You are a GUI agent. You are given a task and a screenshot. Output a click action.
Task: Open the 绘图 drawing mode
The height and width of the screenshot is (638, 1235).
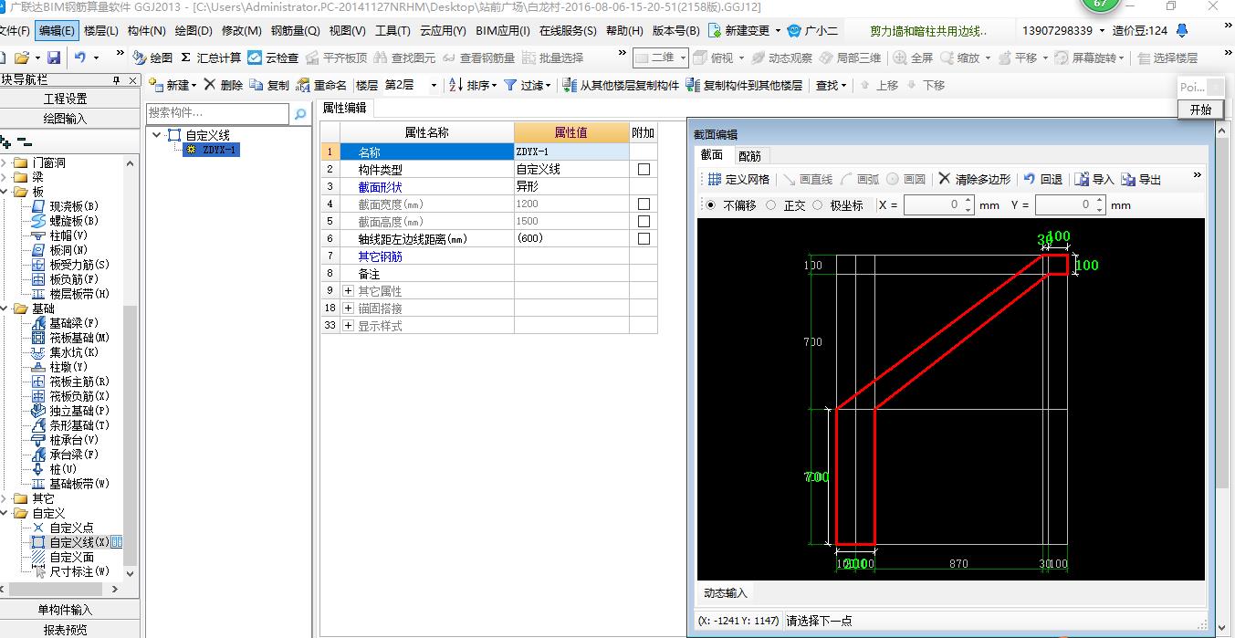(x=152, y=58)
